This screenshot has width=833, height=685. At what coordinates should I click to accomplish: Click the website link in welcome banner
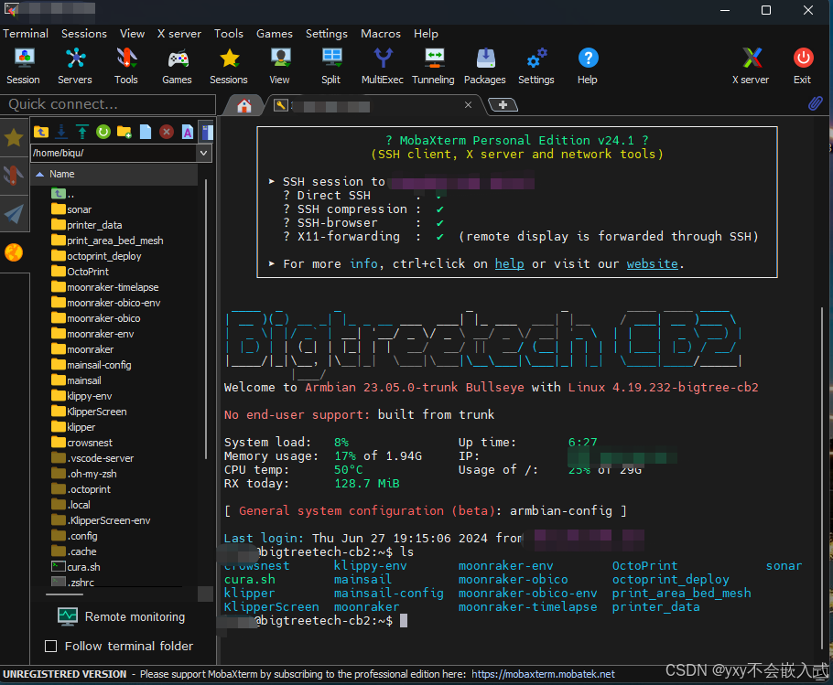653,263
